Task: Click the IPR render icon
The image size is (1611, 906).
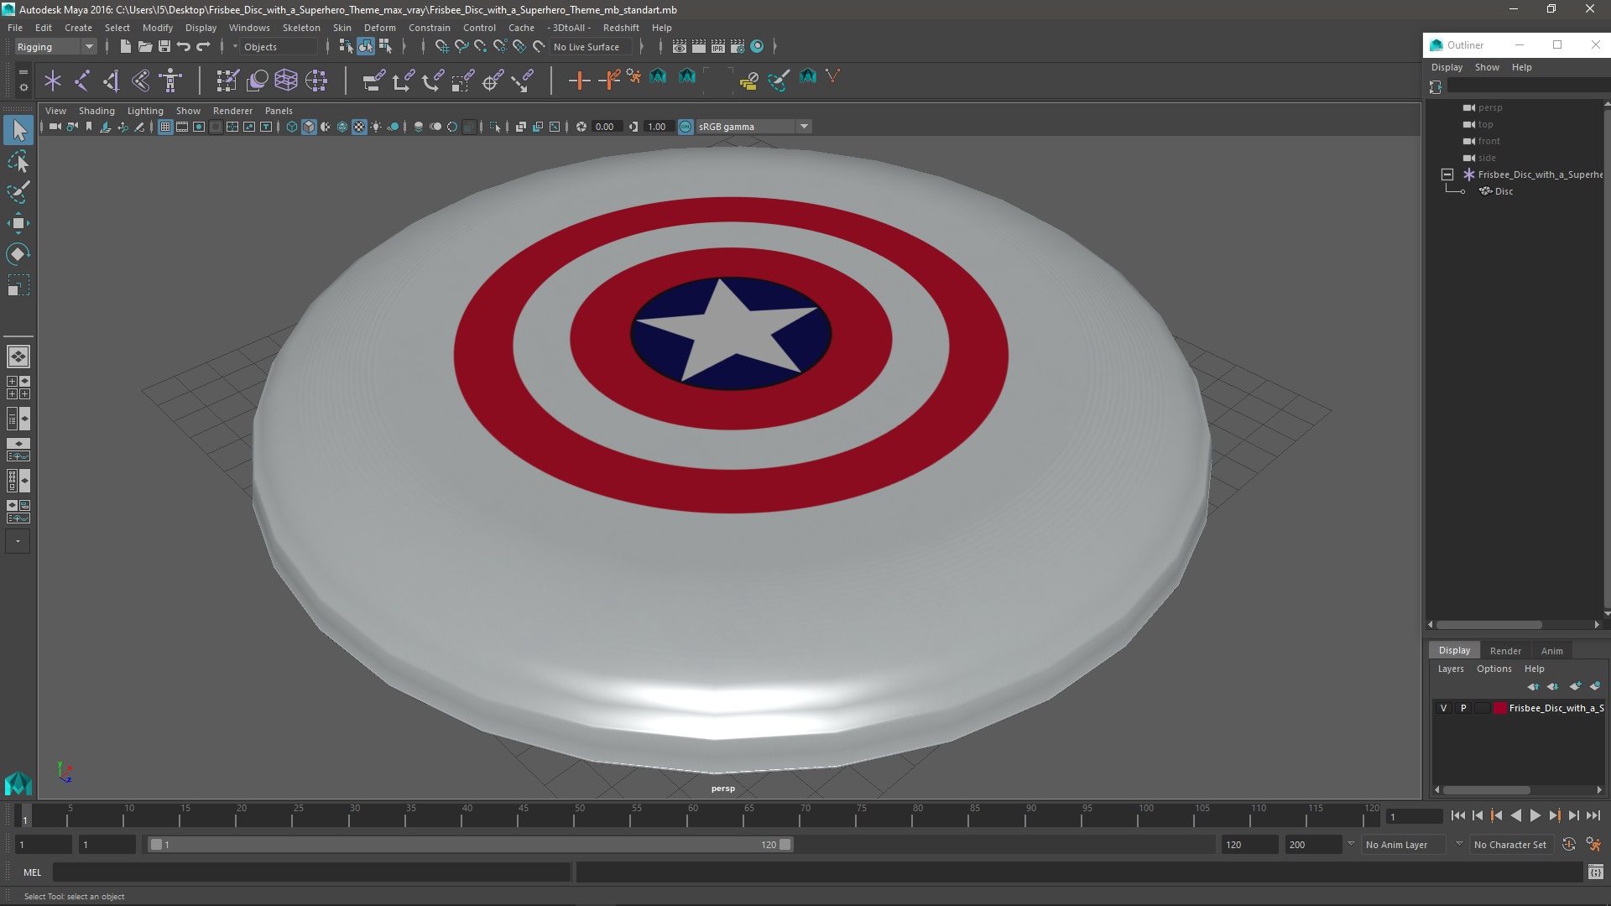Action: click(718, 47)
